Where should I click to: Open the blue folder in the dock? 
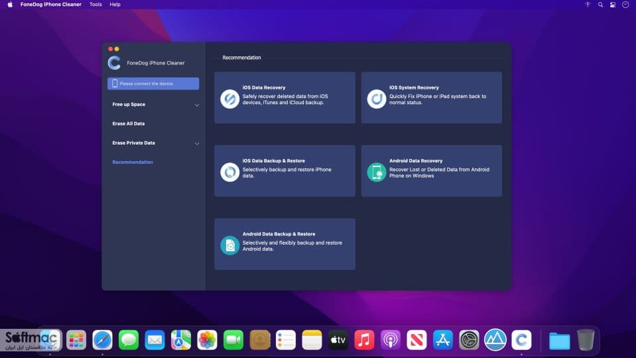pos(559,341)
